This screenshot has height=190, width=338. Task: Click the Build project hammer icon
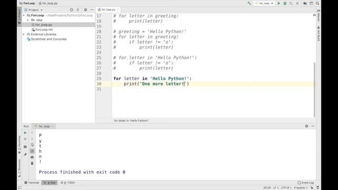(249, 3)
